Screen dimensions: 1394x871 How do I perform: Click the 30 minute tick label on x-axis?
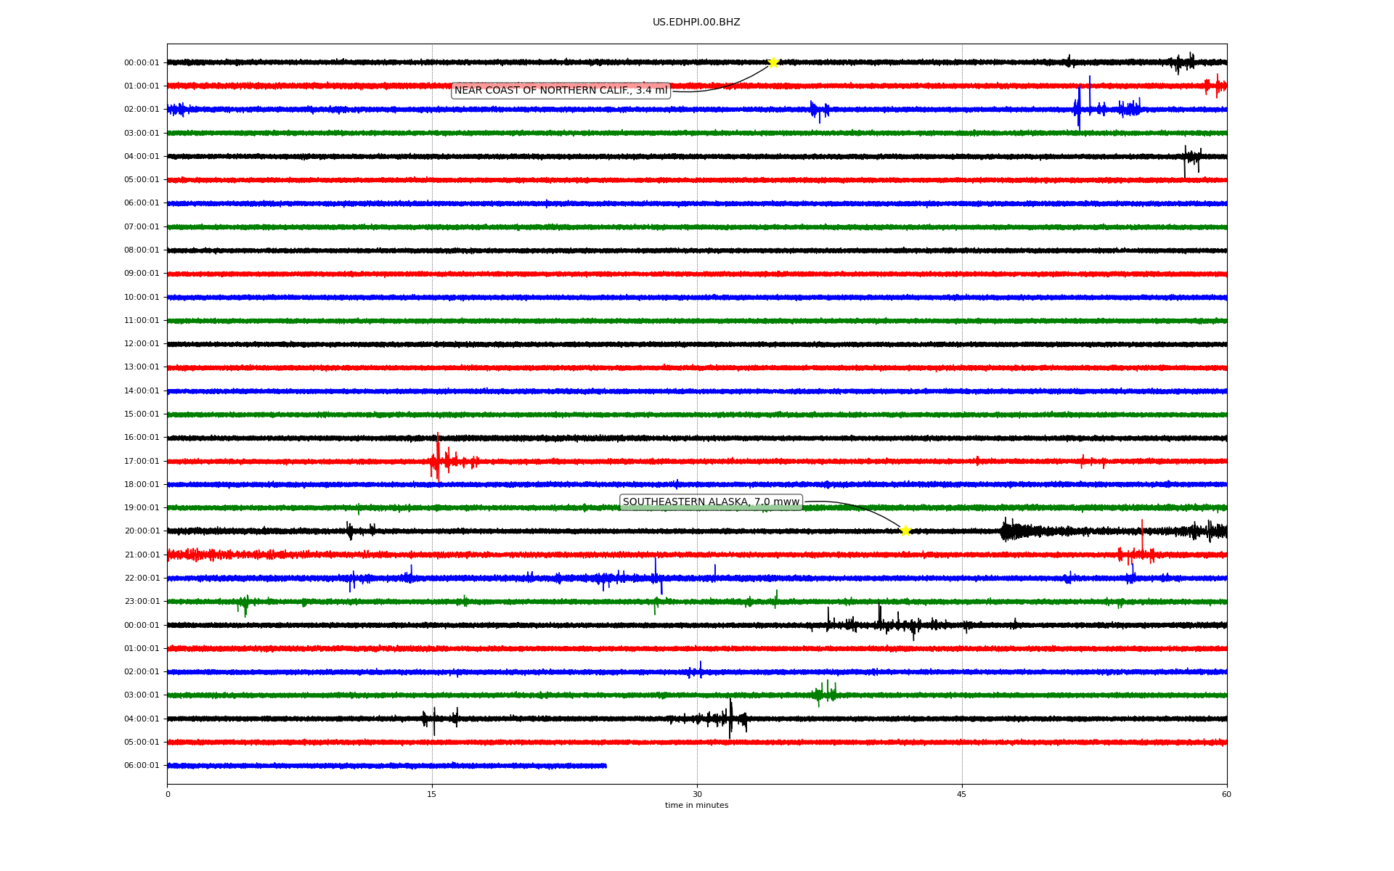tap(697, 794)
